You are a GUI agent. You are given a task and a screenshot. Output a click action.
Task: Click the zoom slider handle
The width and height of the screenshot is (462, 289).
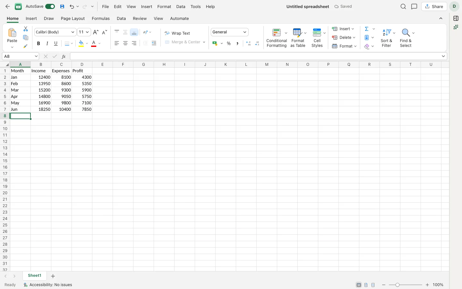click(x=398, y=285)
